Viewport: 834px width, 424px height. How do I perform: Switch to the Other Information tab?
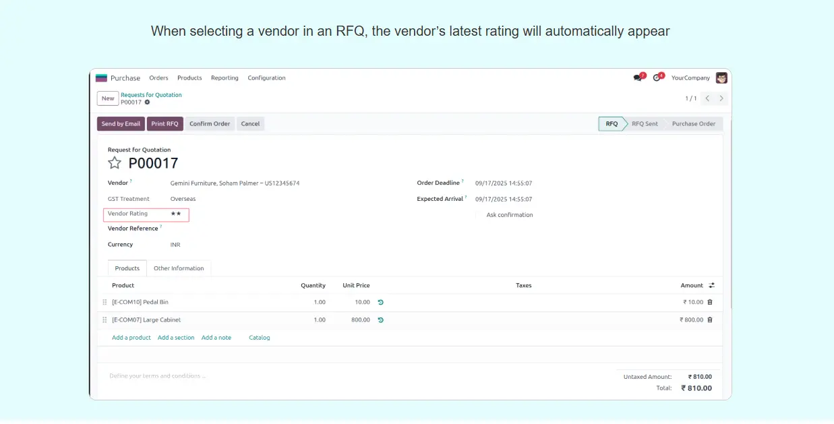coord(179,268)
